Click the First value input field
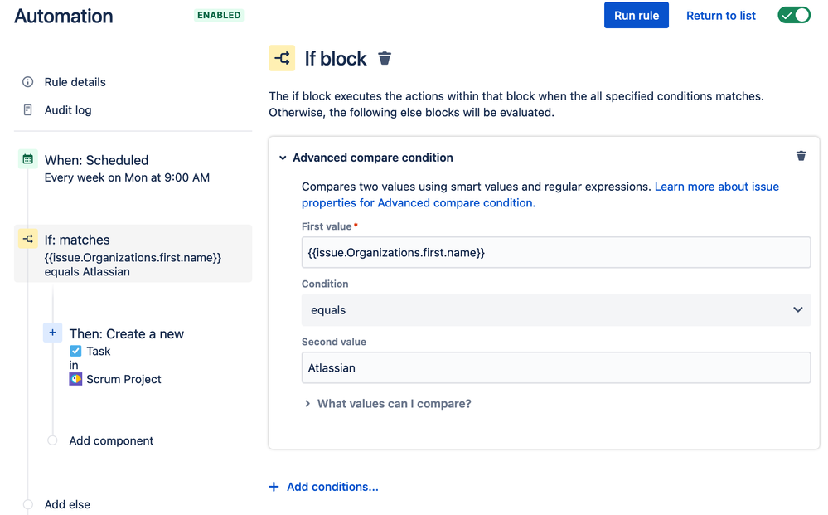Screen dimensions: 828x515 pyautogui.click(x=556, y=252)
